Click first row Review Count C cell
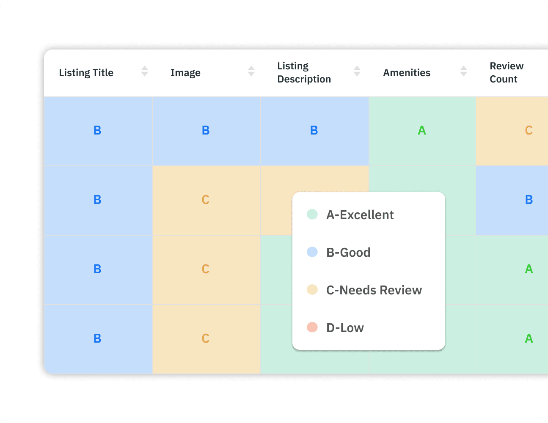This screenshot has width=548, height=423. tap(529, 131)
